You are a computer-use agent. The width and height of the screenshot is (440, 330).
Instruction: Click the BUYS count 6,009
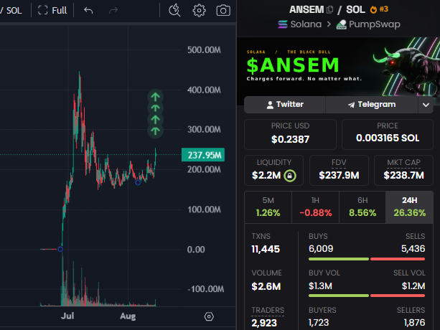tap(321, 249)
